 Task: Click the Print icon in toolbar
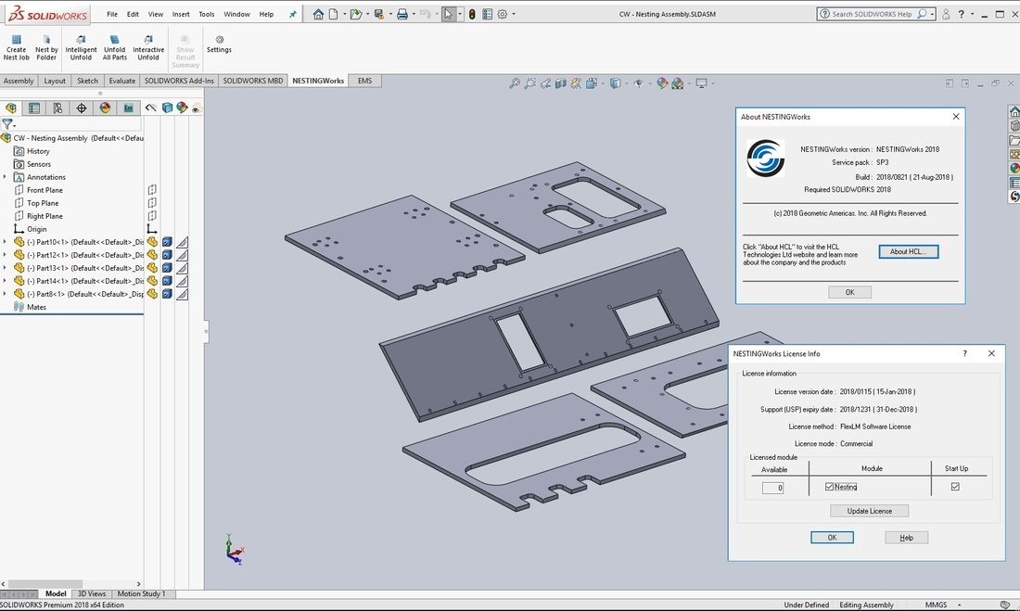pyautogui.click(x=402, y=14)
